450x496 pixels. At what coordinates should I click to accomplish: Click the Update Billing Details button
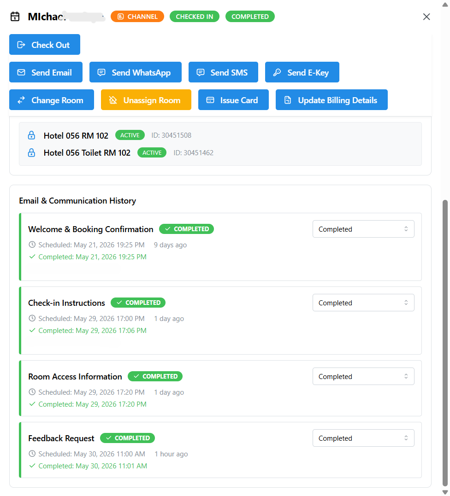[332, 100]
